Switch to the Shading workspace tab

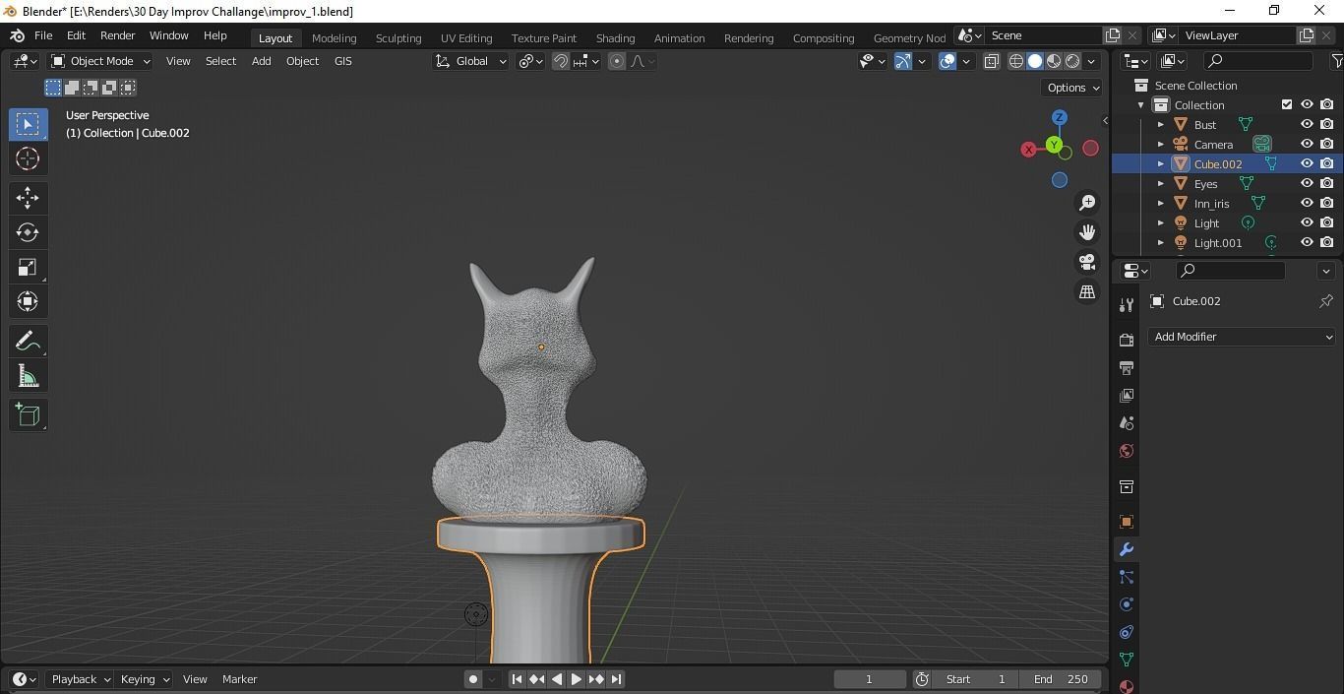pyautogui.click(x=615, y=37)
